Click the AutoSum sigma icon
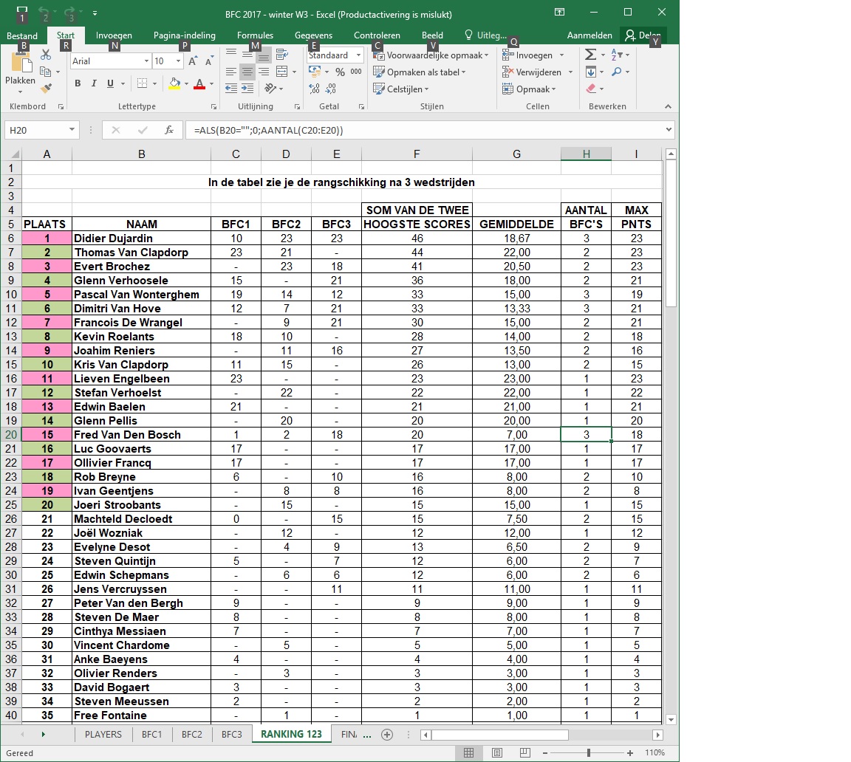The height and width of the screenshot is (762, 851). 590,55
